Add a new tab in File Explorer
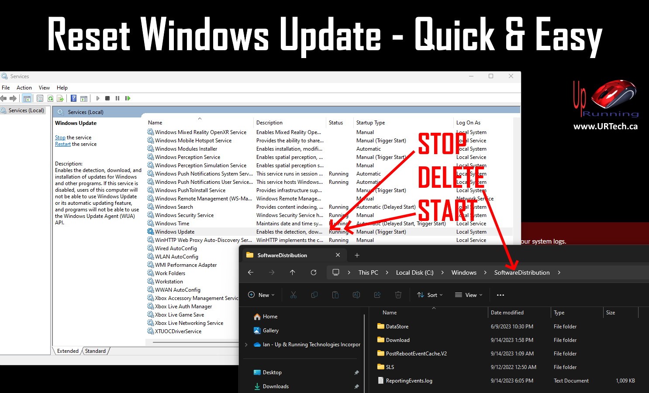Image resolution: width=649 pixels, height=393 pixels. 357,255
